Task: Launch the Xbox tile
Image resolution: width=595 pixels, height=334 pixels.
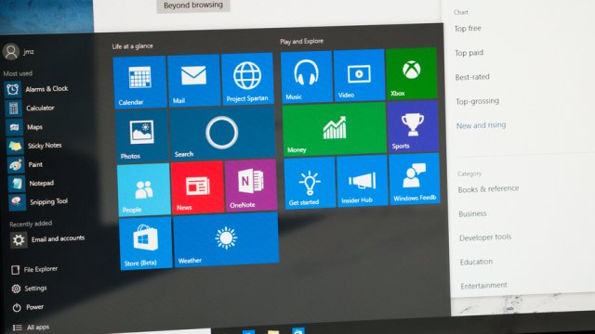Action: pos(411,74)
